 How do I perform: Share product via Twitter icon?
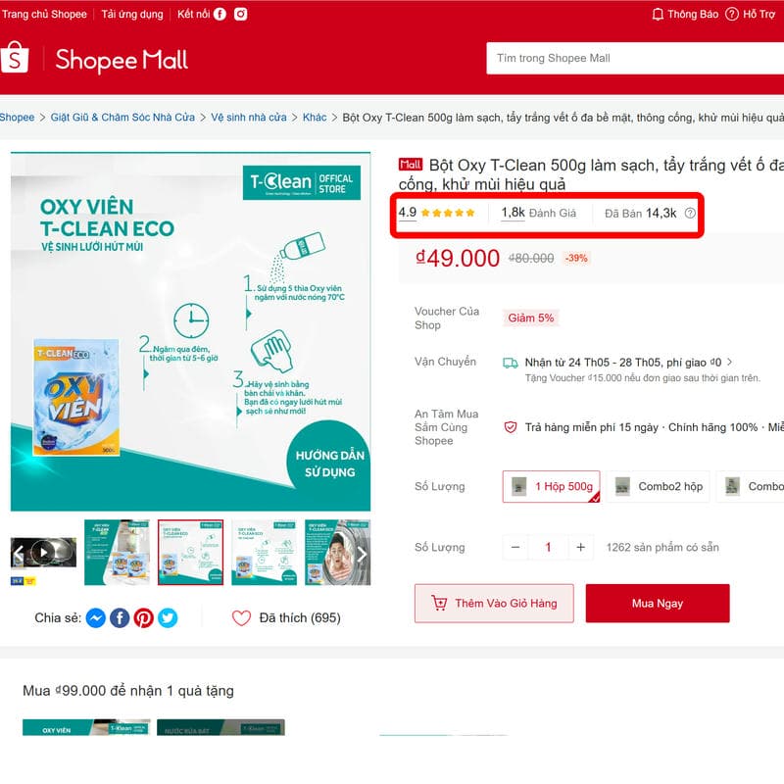click(168, 618)
